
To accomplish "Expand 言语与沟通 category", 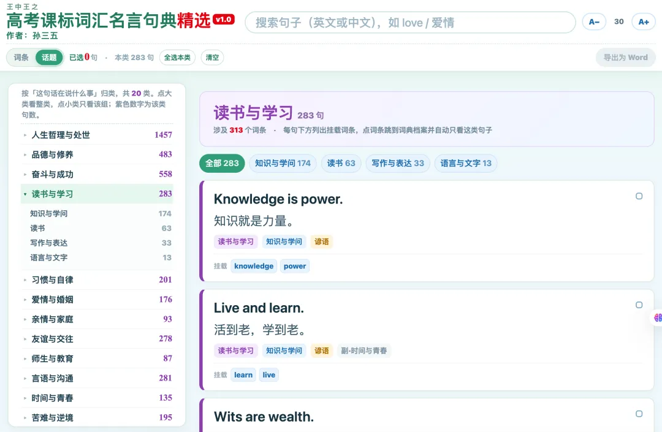I will (97, 379).
